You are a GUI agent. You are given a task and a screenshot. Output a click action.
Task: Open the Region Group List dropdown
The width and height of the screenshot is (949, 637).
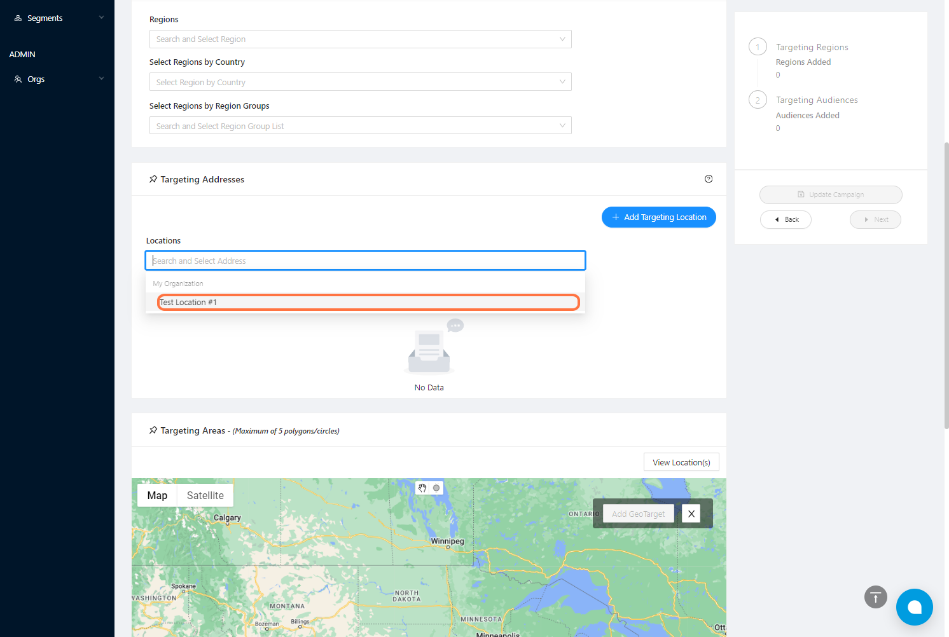click(360, 126)
